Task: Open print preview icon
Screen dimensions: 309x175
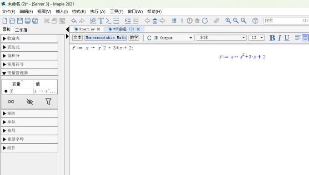Action: pyautogui.click(x=35, y=21)
